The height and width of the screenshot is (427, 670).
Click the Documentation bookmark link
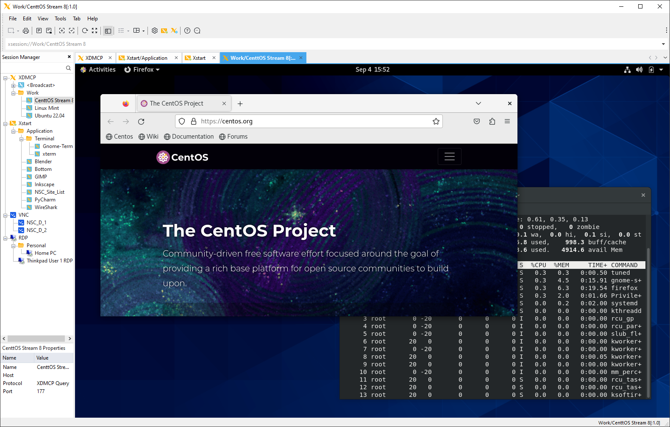click(x=189, y=137)
